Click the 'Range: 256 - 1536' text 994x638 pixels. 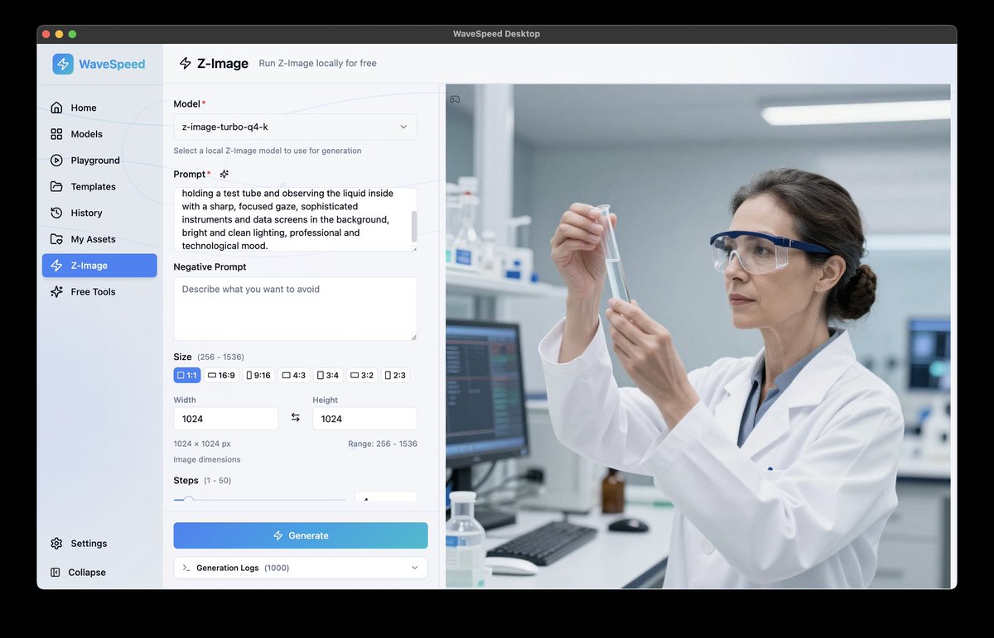tap(383, 444)
